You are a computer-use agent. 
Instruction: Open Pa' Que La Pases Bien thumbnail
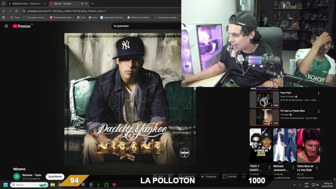tap(264, 117)
